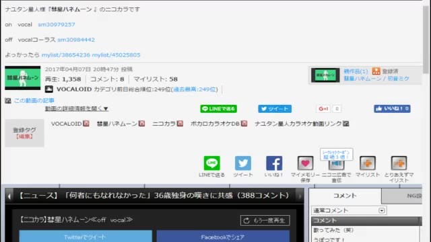Click the quick Mylist add icon
431x242 pixels.
399,163
